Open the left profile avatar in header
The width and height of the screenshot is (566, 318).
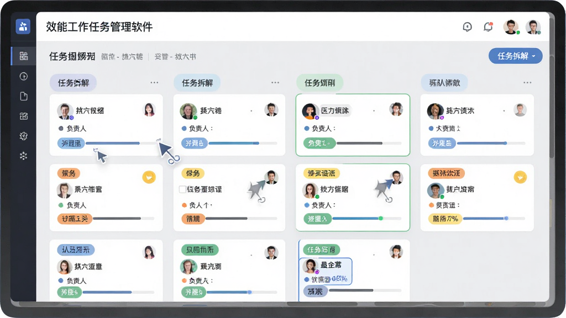[x=511, y=27]
